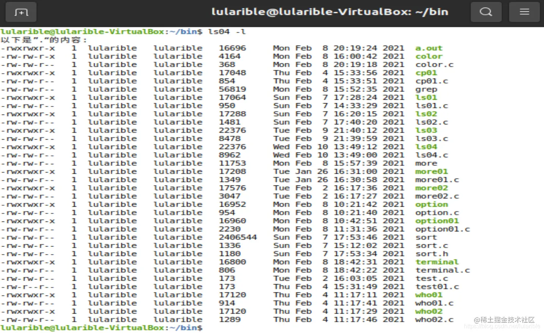Select file name who02.c
Image resolution: width=544 pixels, height=333 pixels.
tap(434, 320)
